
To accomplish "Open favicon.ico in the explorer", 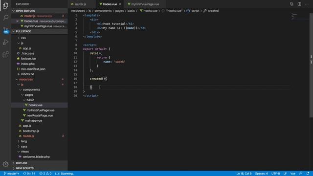I will tap(28, 59).
